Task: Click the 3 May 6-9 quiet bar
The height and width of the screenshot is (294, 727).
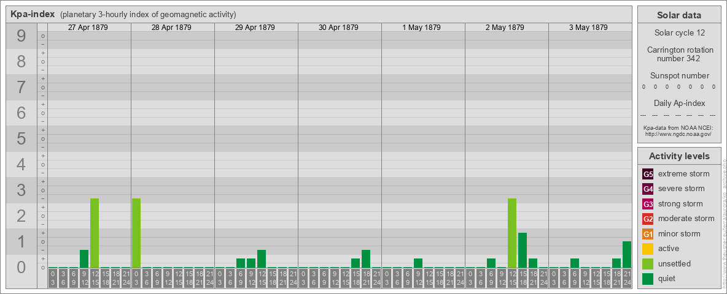Action: pos(575,263)
